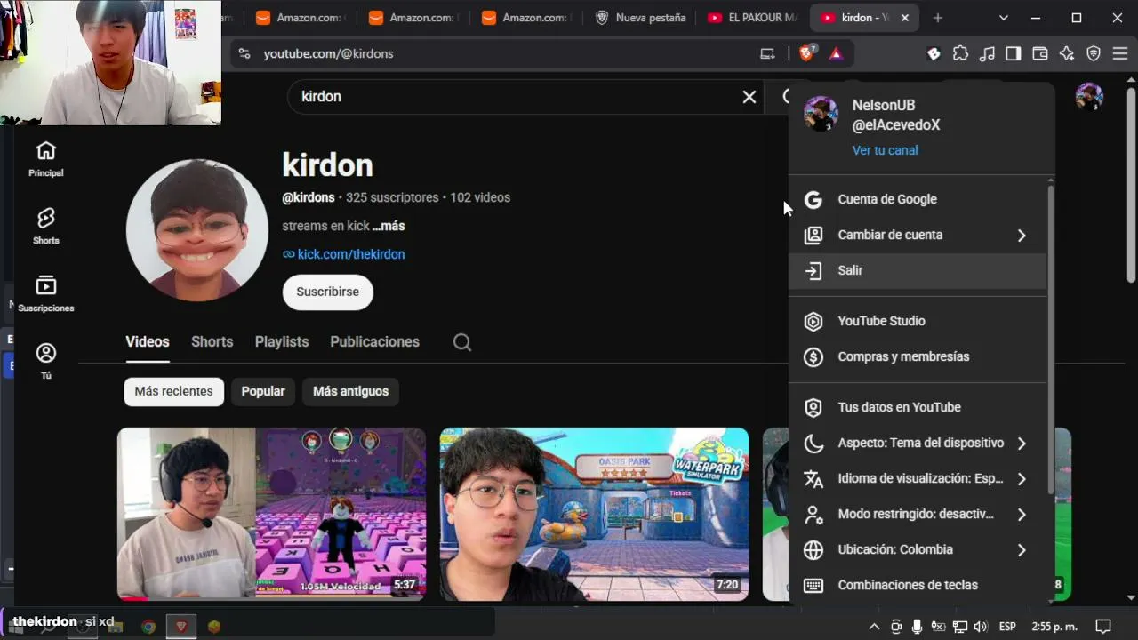This screenshot has width=1138, height=640.
Task: Click the YouTube Studio hexagon icon
Action: (x=813, y=322)
